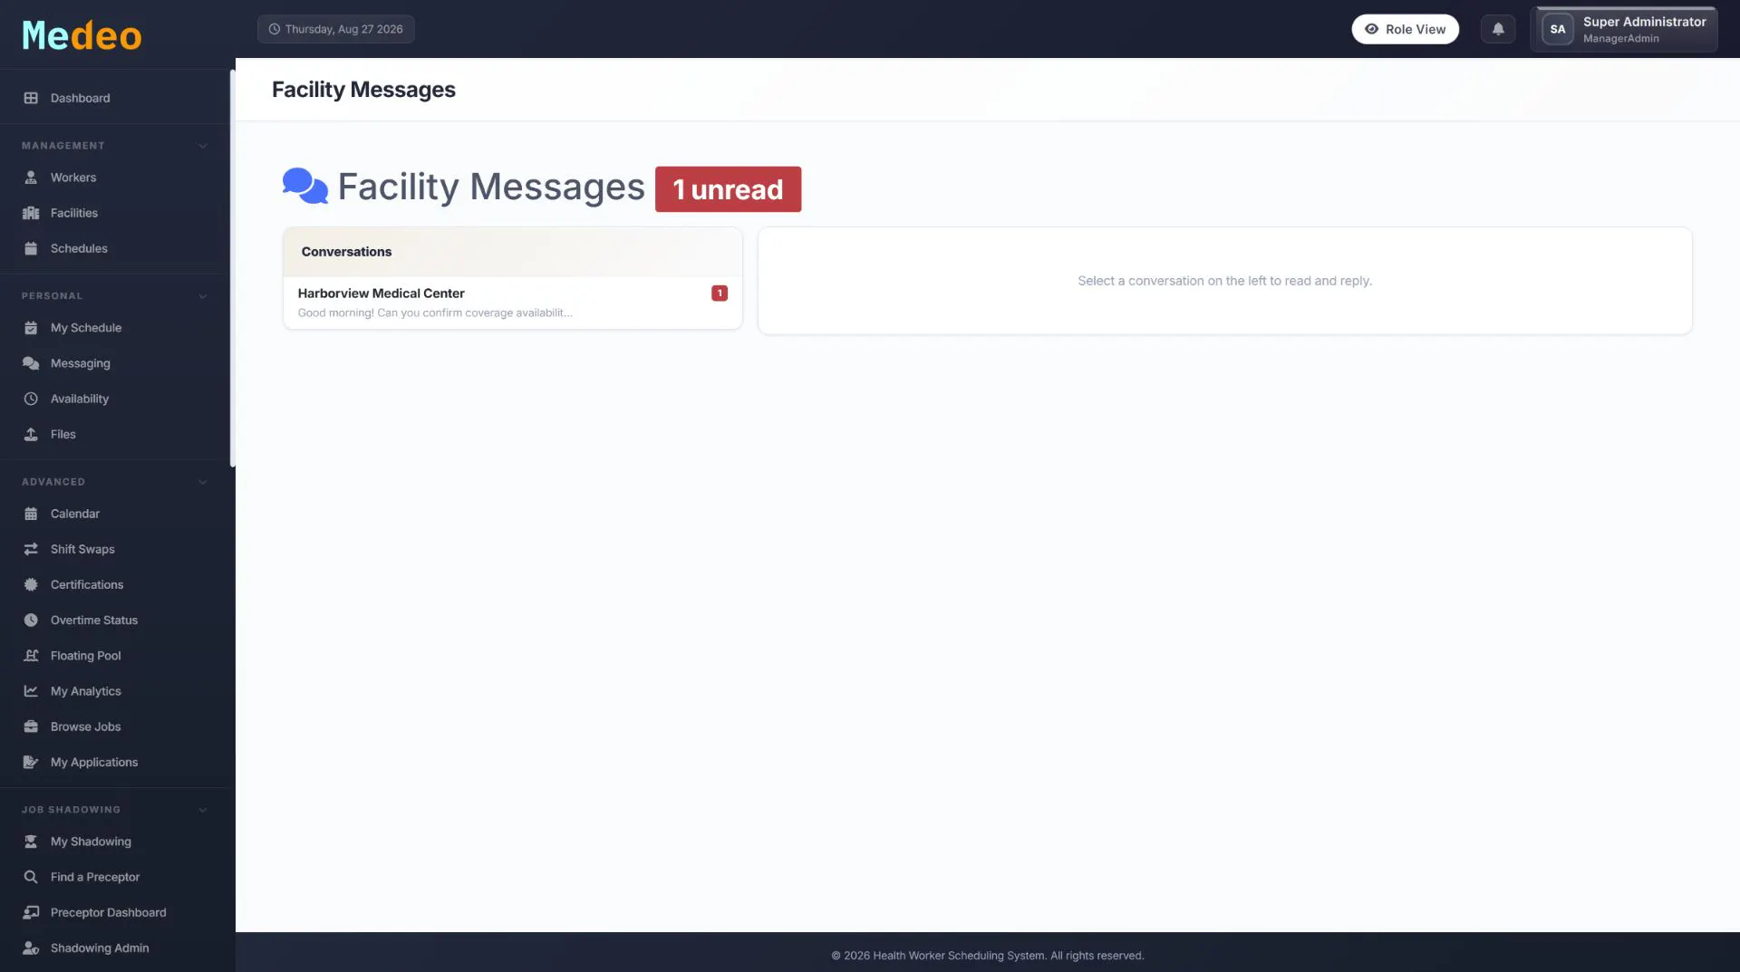This screenshot has height=972, width=1740.
Task: Click the Shift Swaps arrows icon
Action: point(31,549)
